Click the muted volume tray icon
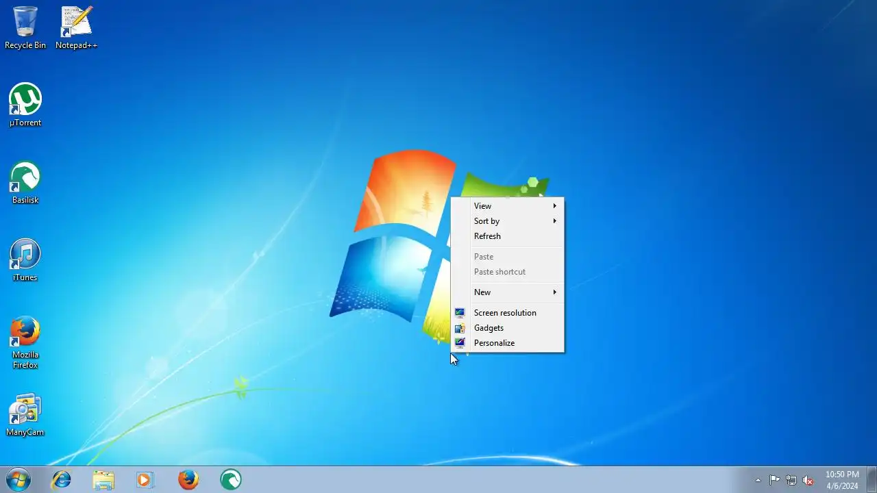 point(808,480)
